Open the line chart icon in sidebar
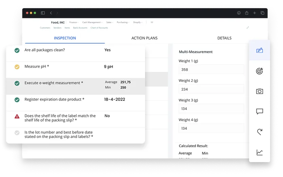Screen dimensions: 283x177 click(x=259, y=152)
